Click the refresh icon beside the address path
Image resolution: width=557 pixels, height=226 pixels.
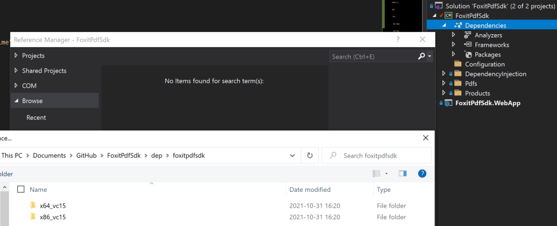tap(310, 156)
